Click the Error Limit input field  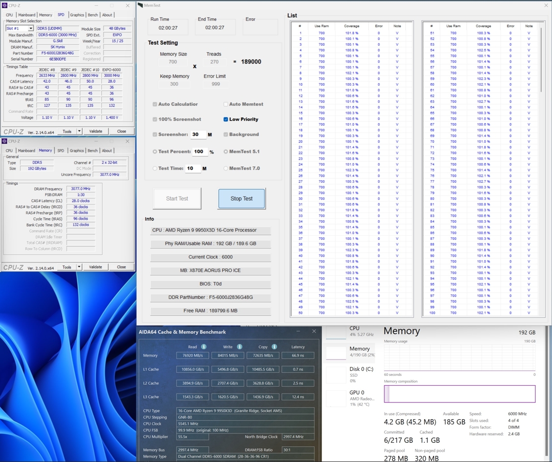tap(216, 84)
